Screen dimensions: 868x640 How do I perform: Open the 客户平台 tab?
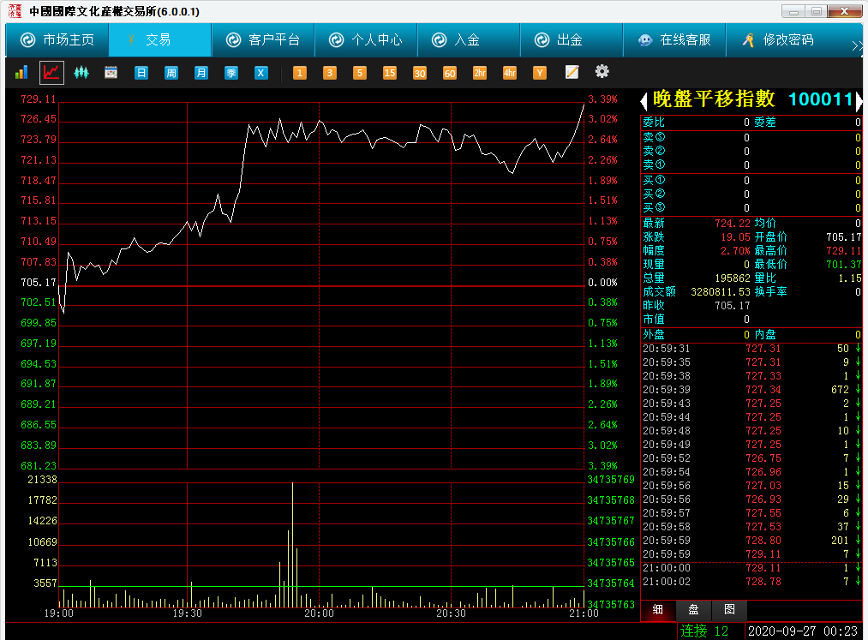coord(263,40)
